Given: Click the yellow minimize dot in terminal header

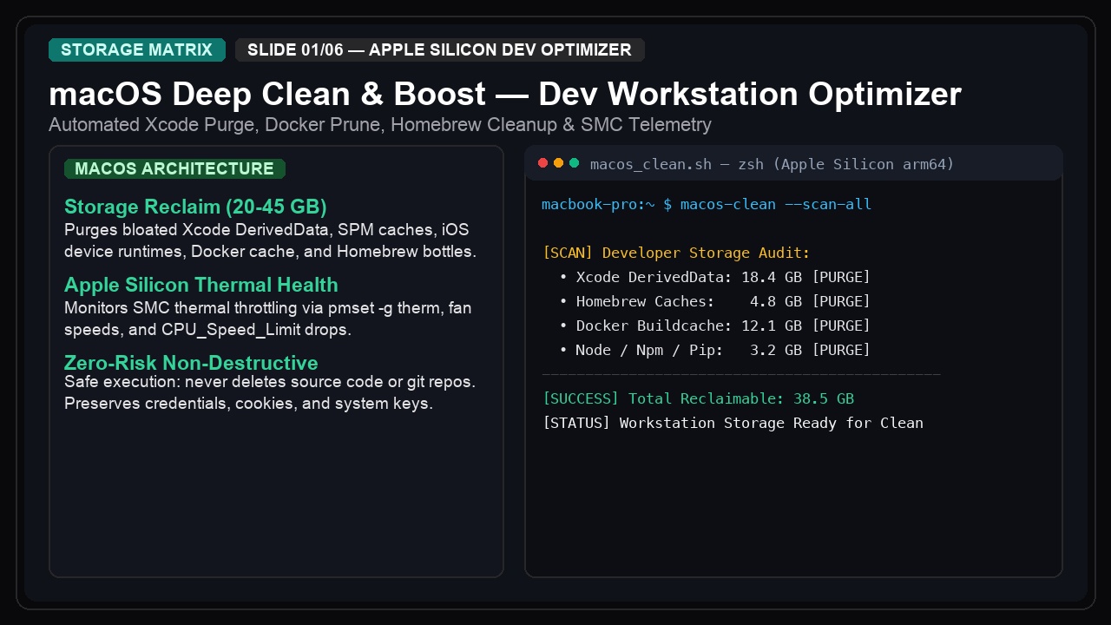Looking at the screenshot, I should pyautogui.click(x=559, y=163).
